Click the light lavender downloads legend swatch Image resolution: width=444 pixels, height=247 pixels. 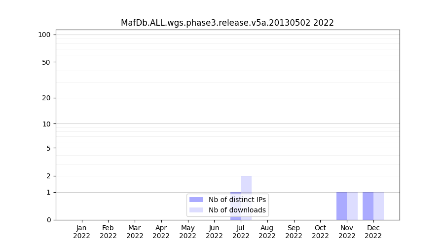[196, 210]
